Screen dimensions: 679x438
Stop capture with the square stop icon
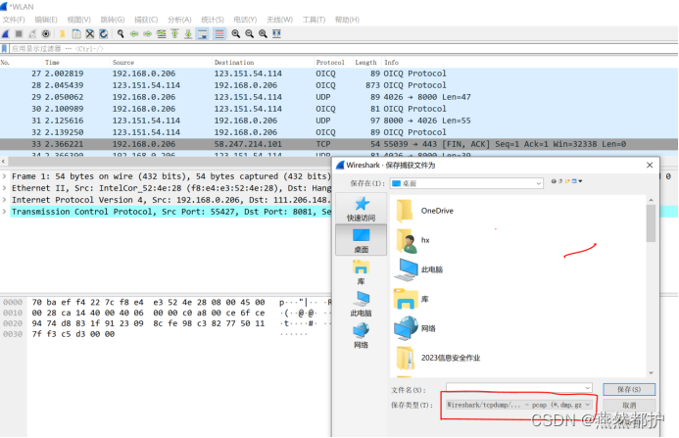19,33
